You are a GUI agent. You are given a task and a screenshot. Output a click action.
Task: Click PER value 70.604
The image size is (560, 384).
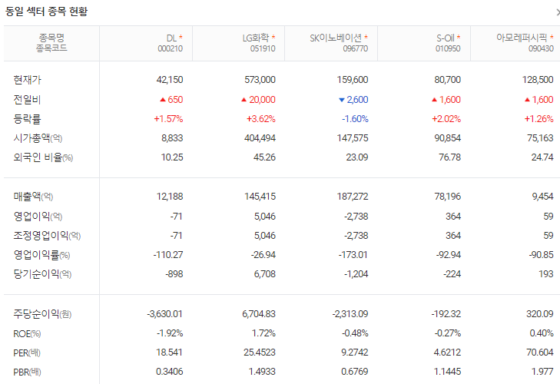coord(539,353)
